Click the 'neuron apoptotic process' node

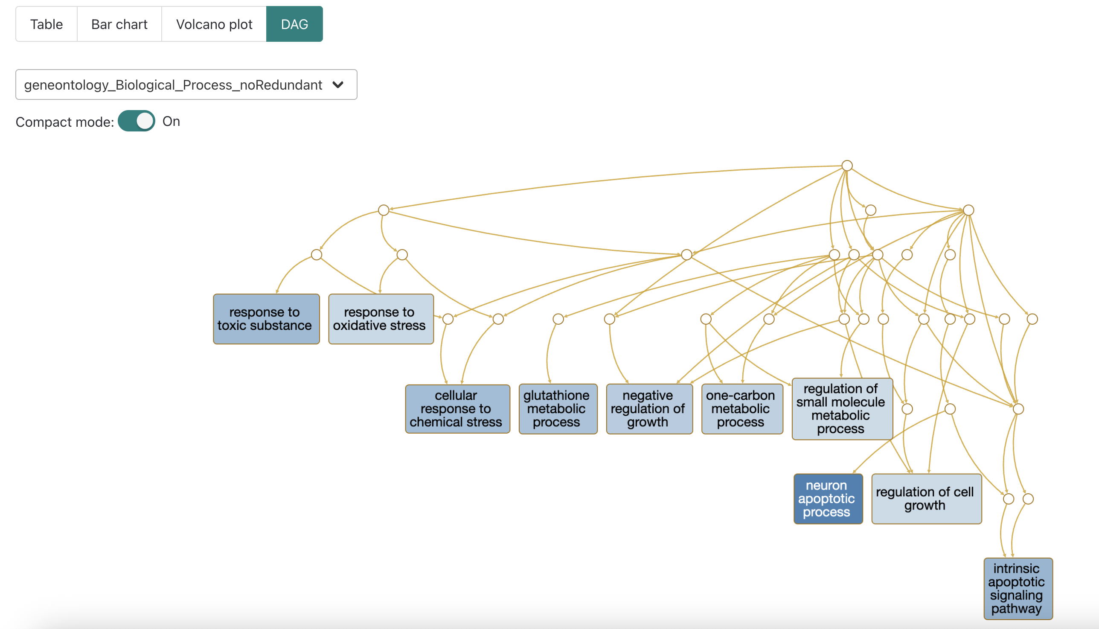[x=828, y=499]
